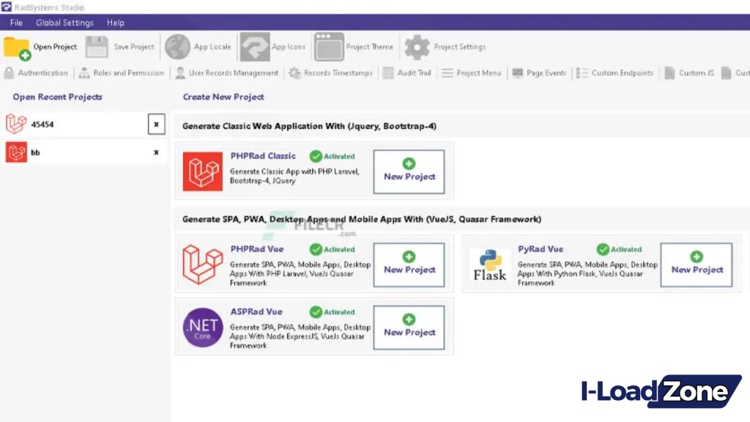750x422 pixels.
Task: Create New Project for PHPRad Vue
Action: pyautogui.click(x=409, y=264)
